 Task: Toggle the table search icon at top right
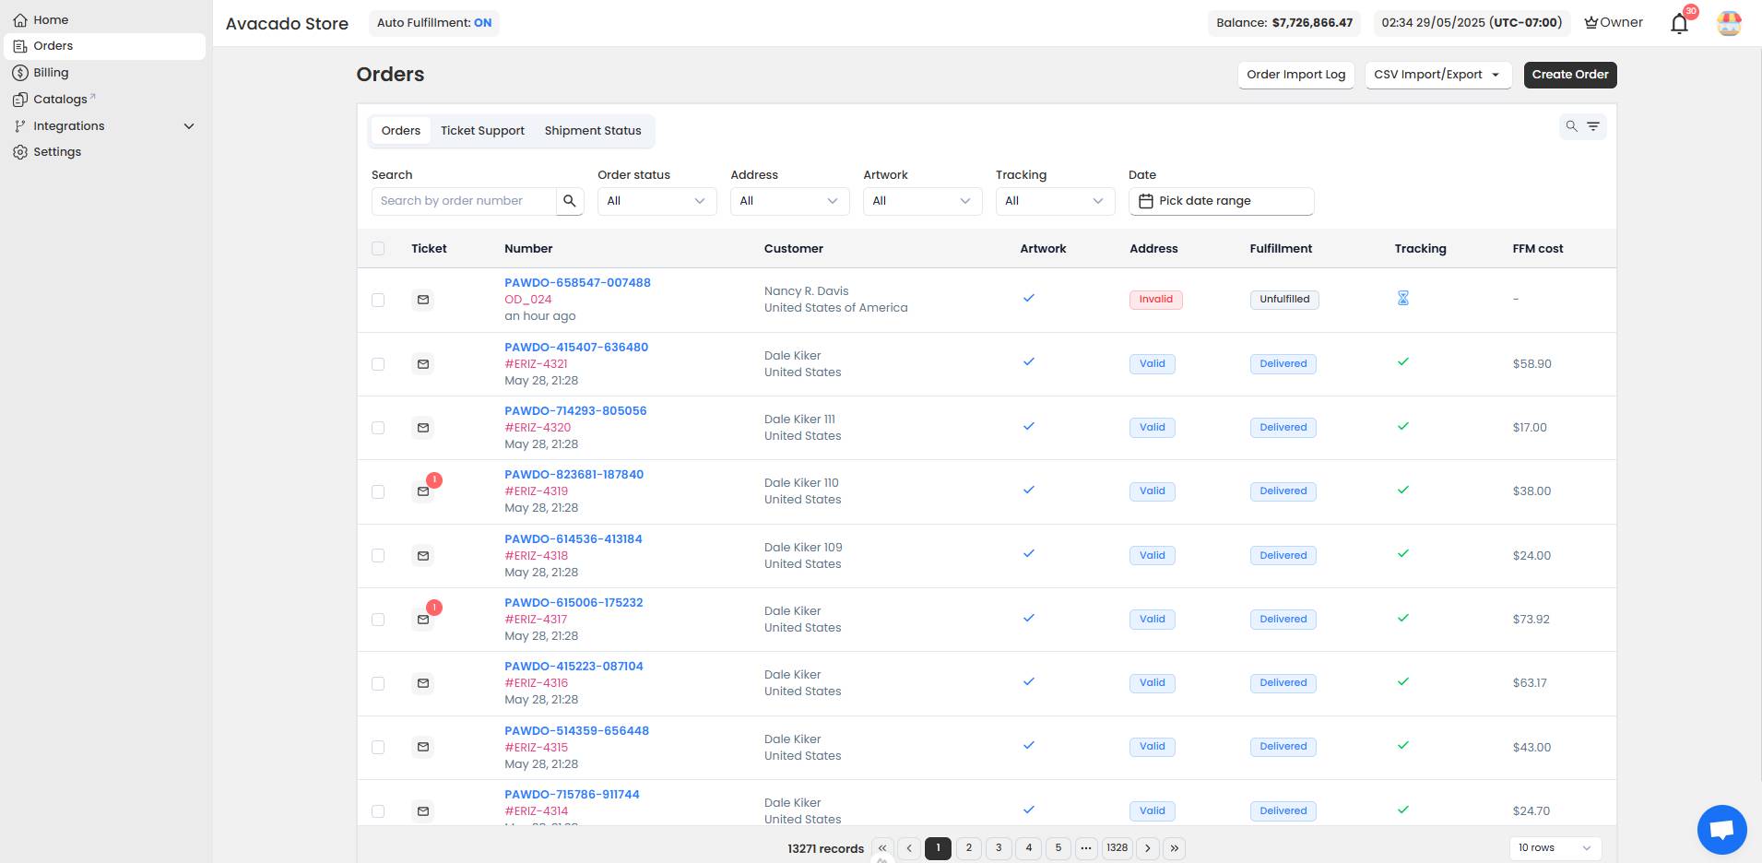pyautogui.click(x=1571, y=126)
